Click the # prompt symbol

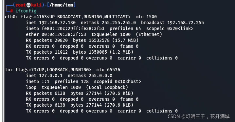pos(11,11)
